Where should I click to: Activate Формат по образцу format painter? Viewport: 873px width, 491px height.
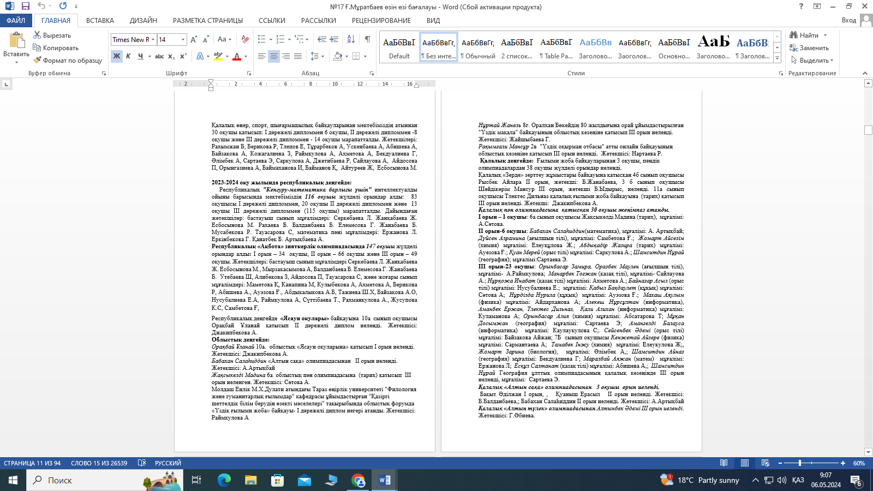(67, 61)
